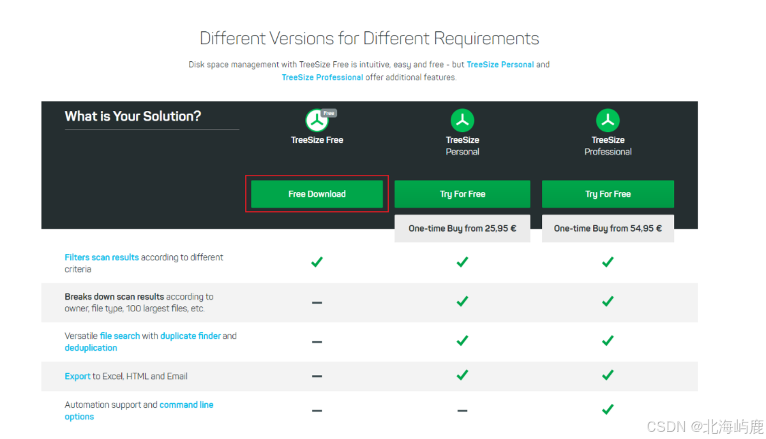Click One-time Buy from 54,95 € button
This screenshot has width=766, height=439.
608,228
